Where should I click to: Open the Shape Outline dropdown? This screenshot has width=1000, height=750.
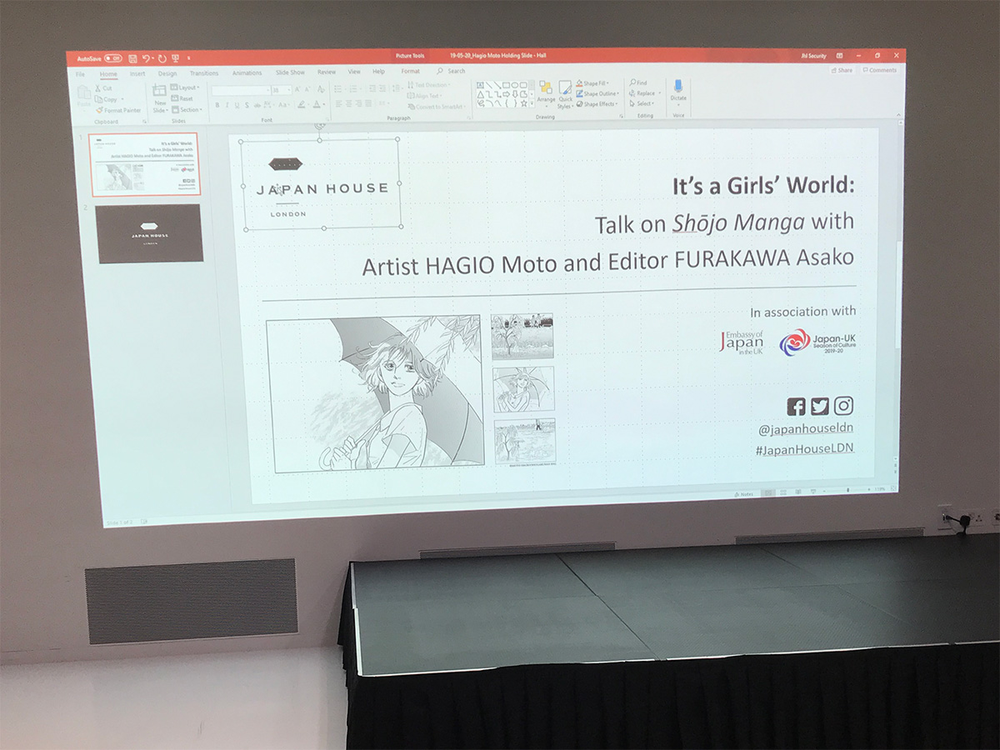click(597, 94)
